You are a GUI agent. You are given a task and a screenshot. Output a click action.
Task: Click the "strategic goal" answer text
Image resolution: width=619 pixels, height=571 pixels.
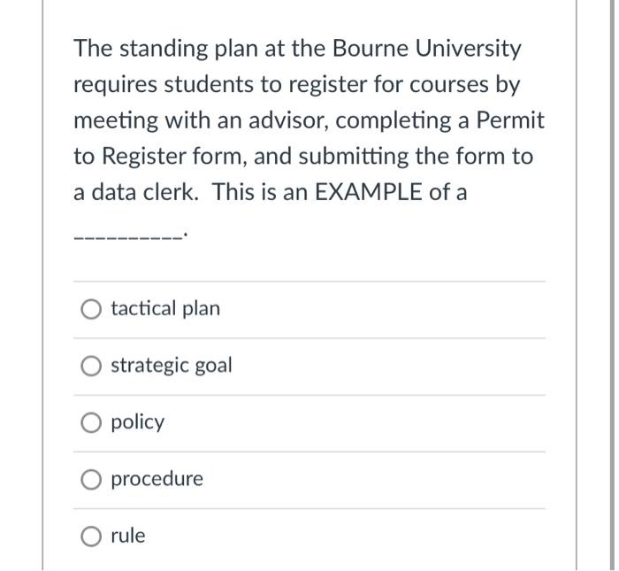click(172, 366)
